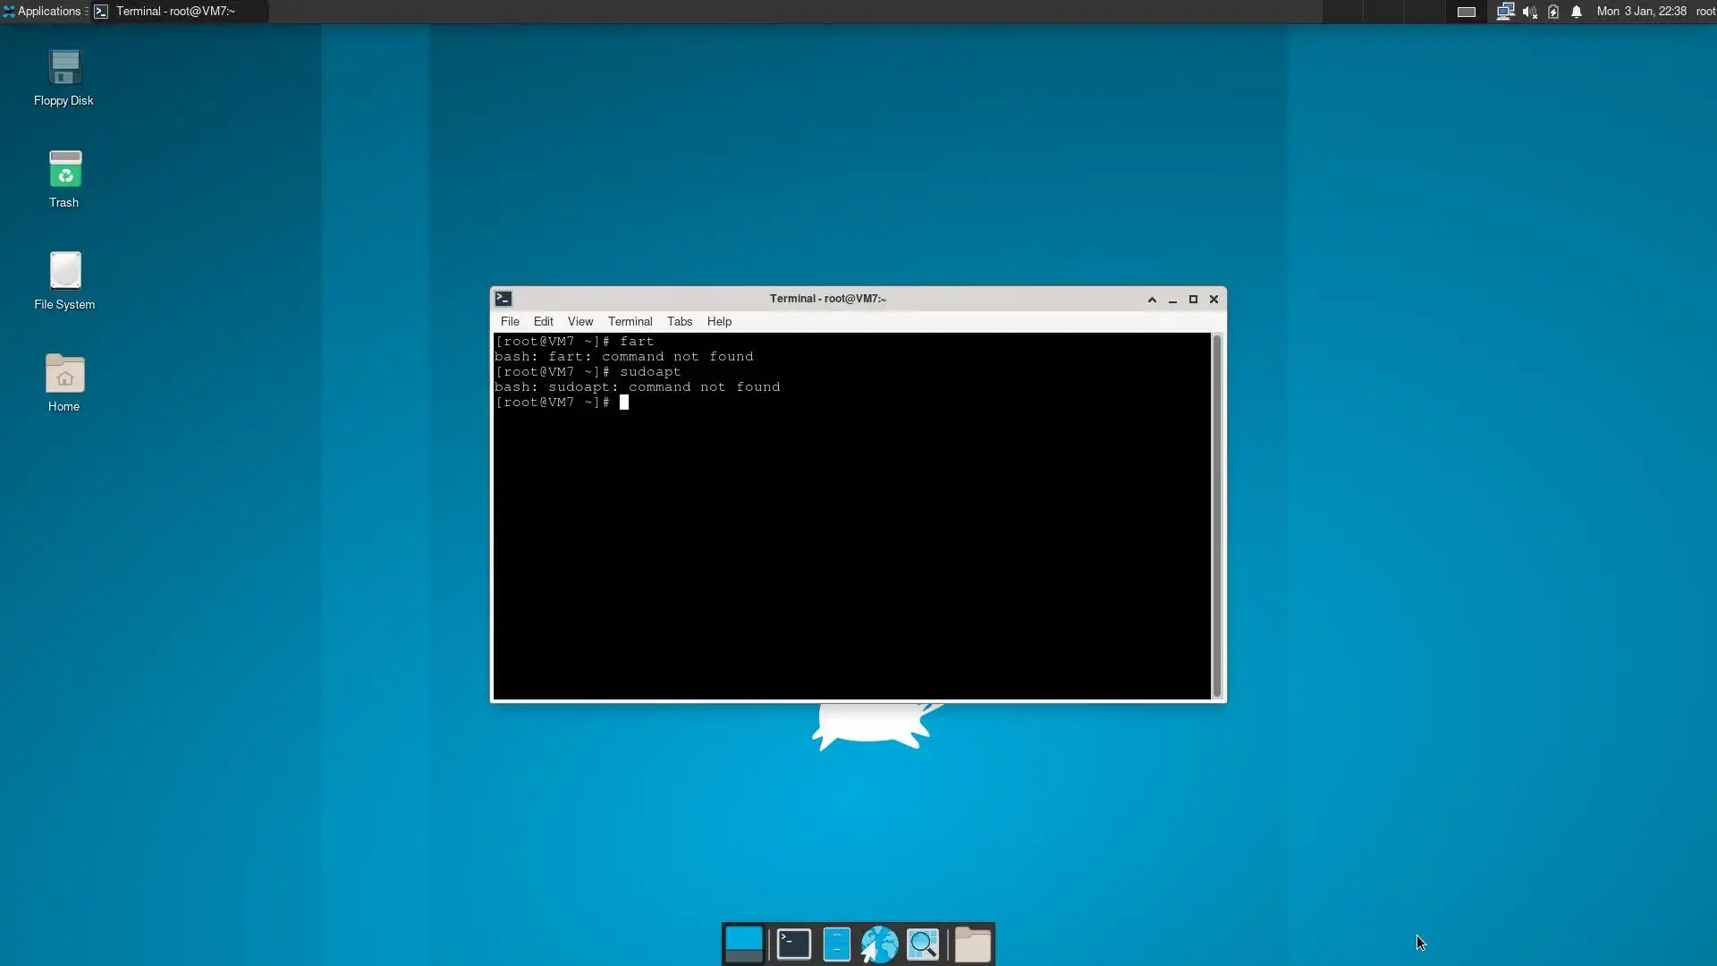Screen dimensions: 1717x966
Task: Open the terminal's Edit menu
Action: [543, 322]
